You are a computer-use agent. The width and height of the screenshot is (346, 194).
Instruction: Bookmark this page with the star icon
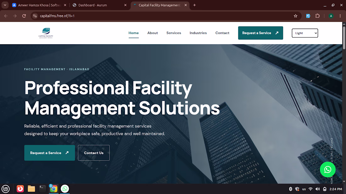(295, 16)
